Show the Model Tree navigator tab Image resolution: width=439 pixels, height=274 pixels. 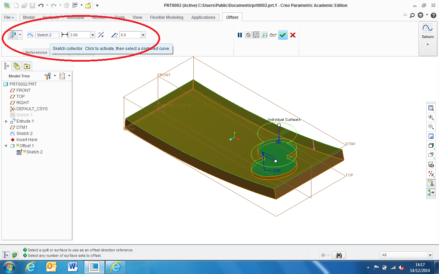[7, 66]
